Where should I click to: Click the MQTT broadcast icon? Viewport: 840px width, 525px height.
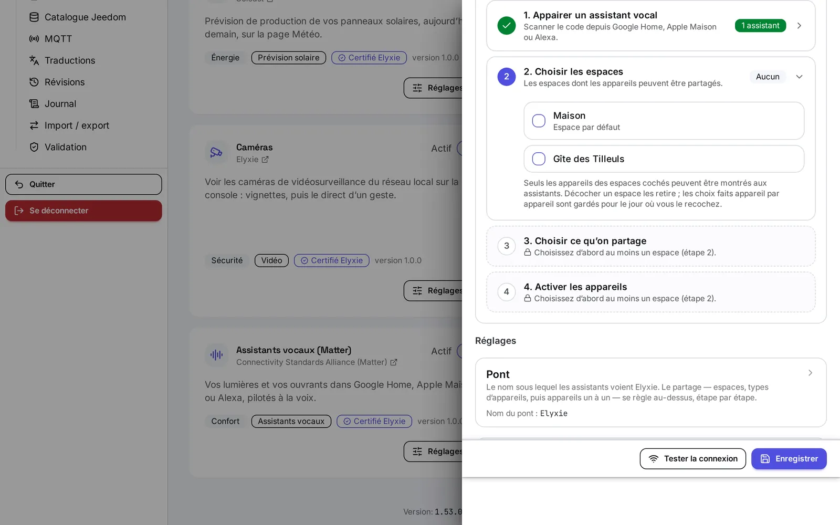click(34, 39)
